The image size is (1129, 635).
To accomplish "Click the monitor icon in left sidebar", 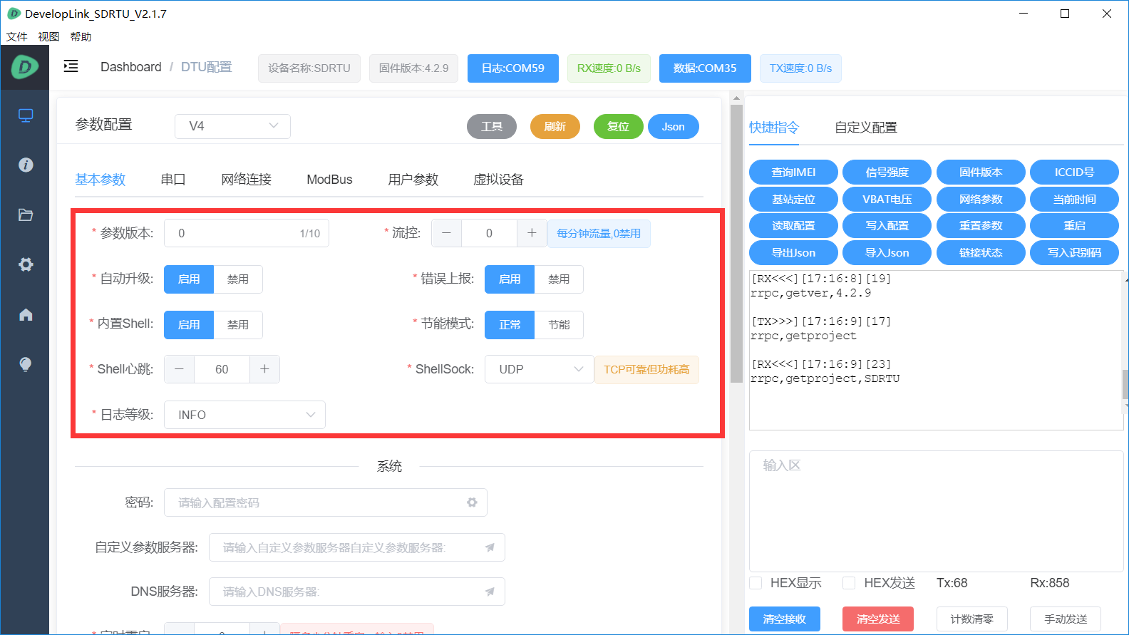I will pos(26,115).
